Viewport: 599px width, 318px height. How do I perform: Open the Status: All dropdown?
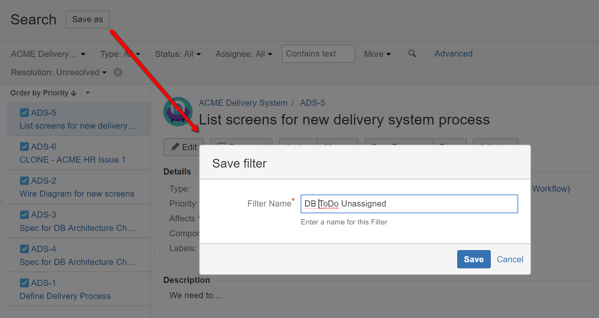pos(178,54)
